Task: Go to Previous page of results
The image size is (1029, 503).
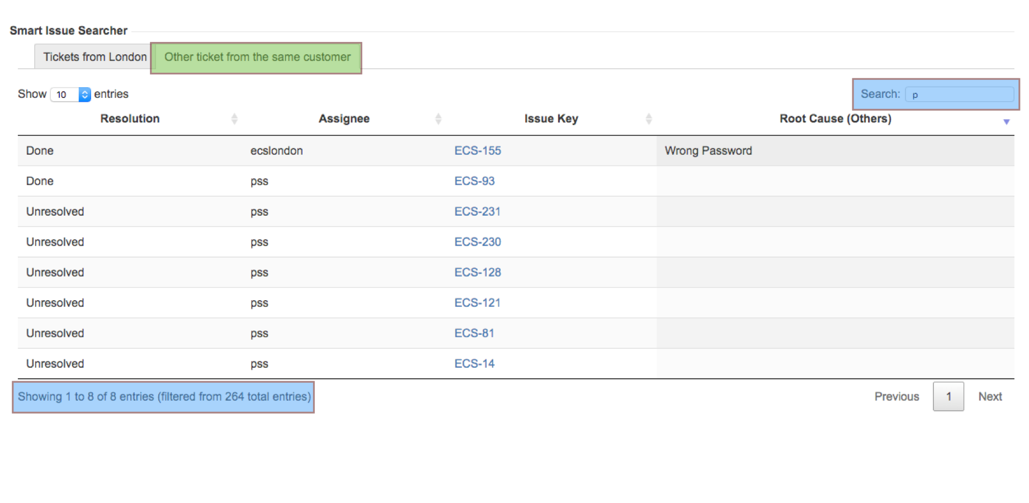Action: click(896, 397)
